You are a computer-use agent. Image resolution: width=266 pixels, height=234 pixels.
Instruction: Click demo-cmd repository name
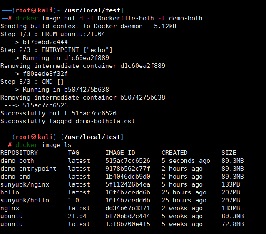[x=15, y=177]
